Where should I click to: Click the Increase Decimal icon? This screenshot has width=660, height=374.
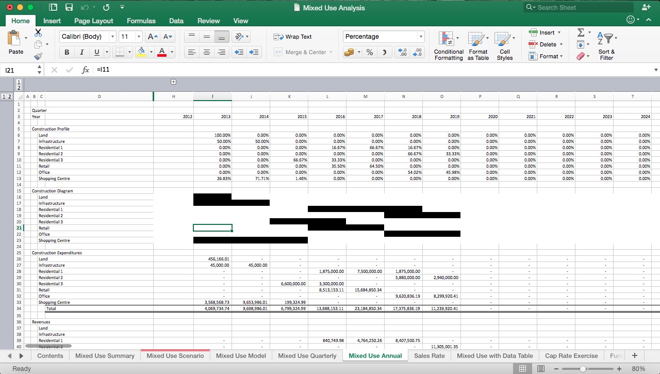click(x=403, y=52)
